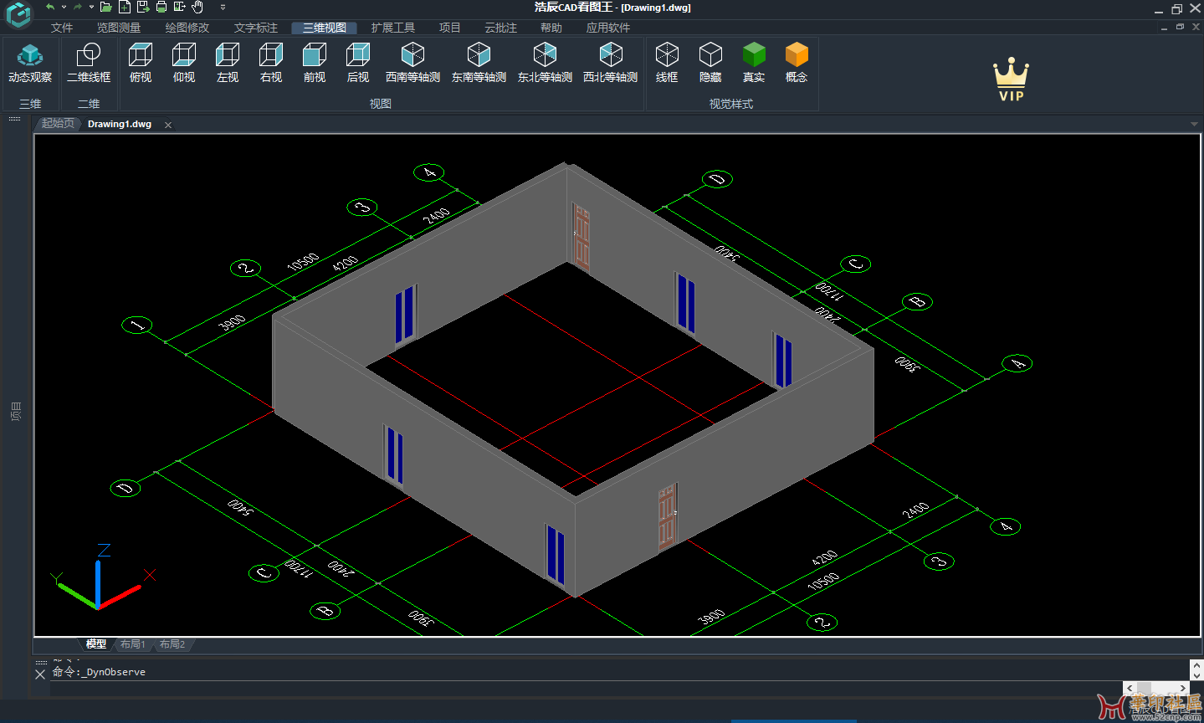The width and height of the screenshot is (1204, 723).
Task: Set right view (右视)
Action: (271, 63)
